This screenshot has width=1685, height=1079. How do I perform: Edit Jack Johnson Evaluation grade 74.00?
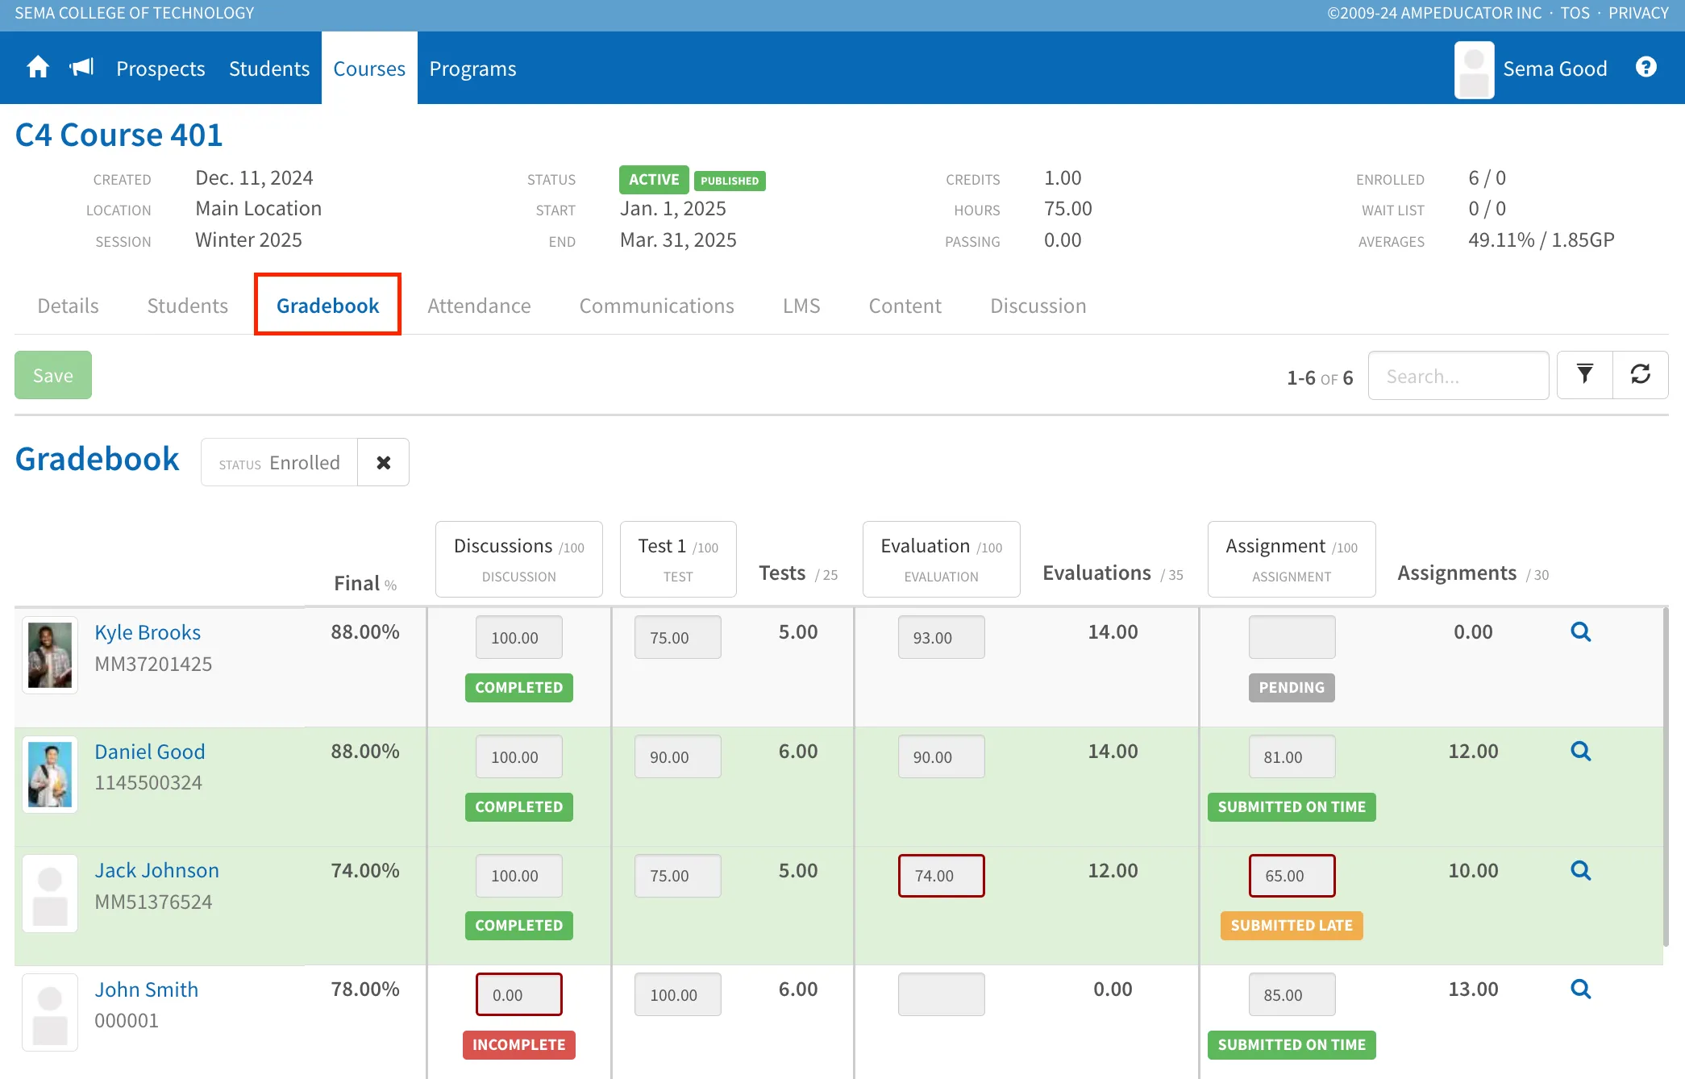[x=941, y=876]
